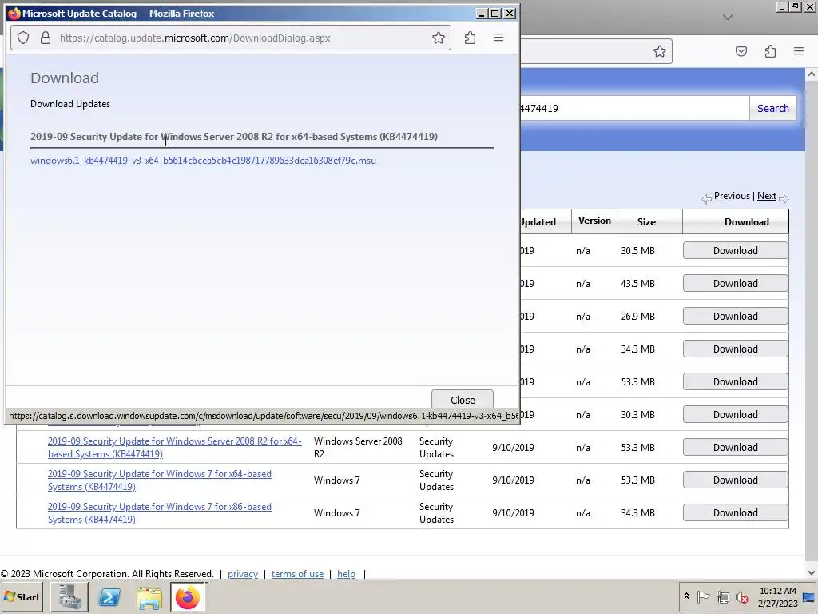The image size is (818, 614).
Task: Click Download for Windows Server 2008 R2 x64 row
Action: pyautogui.click(x=735, y=448)
